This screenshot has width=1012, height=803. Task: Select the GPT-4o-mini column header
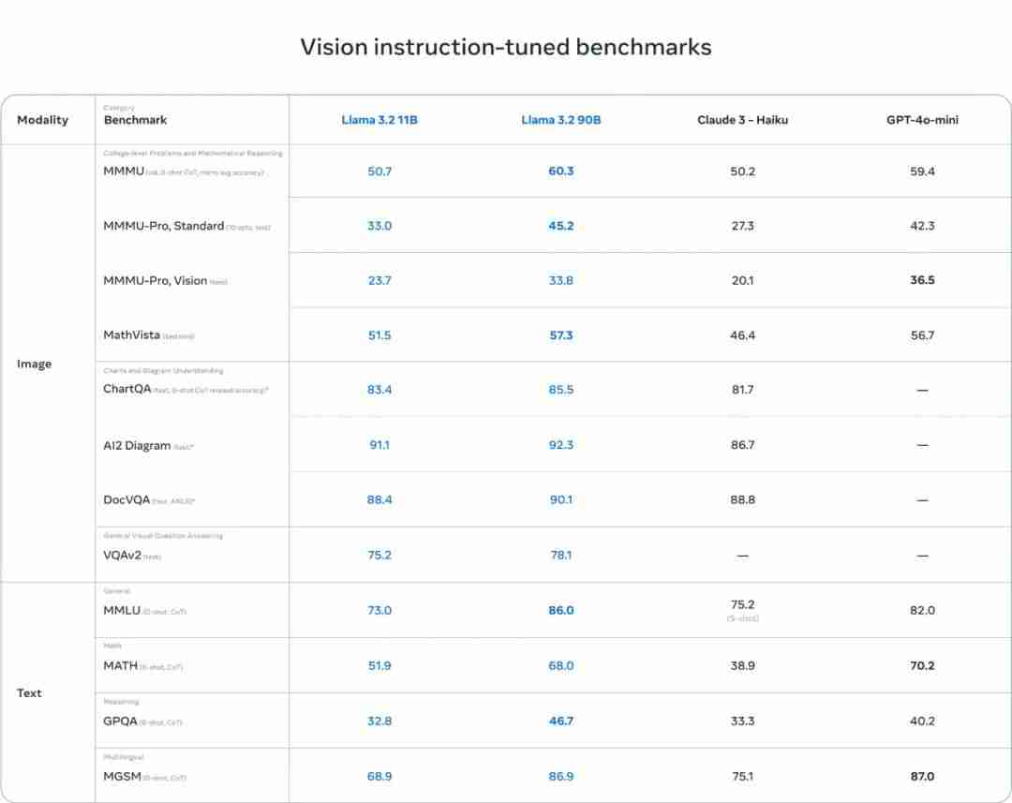922,120
